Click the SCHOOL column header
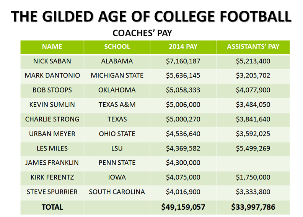The width and height of the screenshot is (303, 217). pos(117,47)
